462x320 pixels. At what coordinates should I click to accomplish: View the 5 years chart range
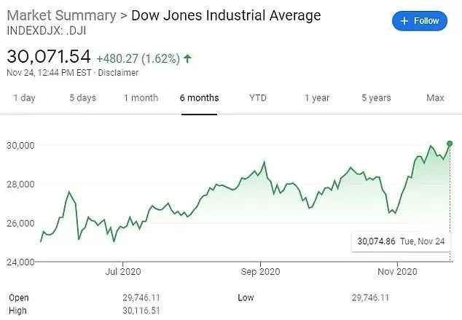(x=376, y=98)
